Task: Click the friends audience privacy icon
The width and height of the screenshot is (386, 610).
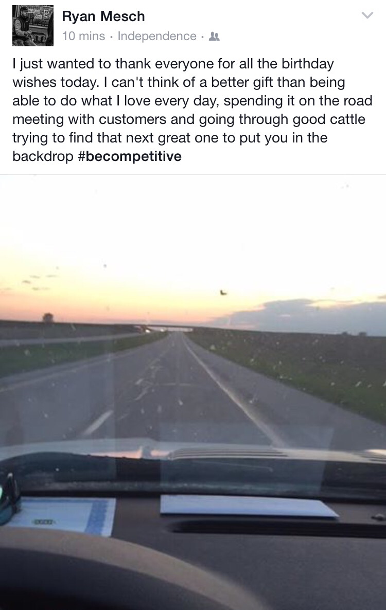Action: [x=215, y=37]
